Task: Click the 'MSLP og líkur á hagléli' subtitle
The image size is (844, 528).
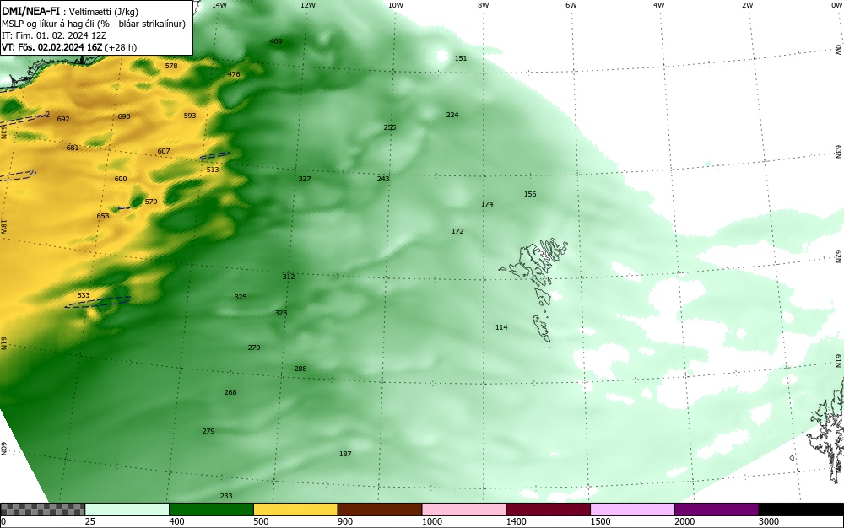Action: click(x=48, y=24)
